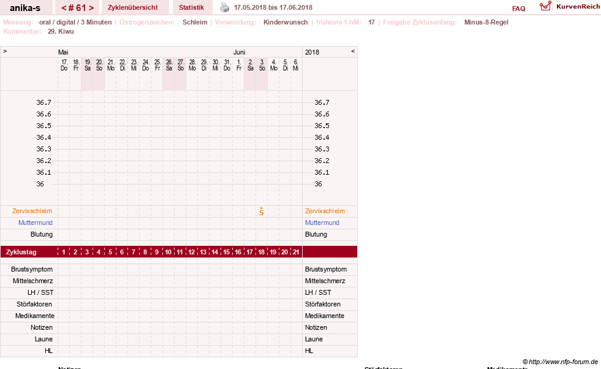Expand chart with the left > arrow
This screenshot has width=601, height=369.
(5, 51)
